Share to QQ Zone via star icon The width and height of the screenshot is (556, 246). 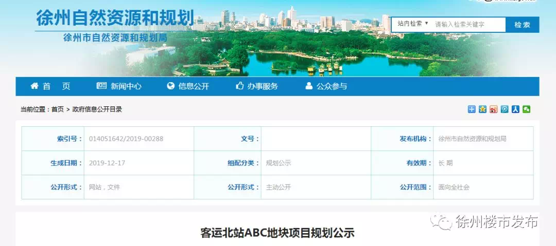point(482,109)
